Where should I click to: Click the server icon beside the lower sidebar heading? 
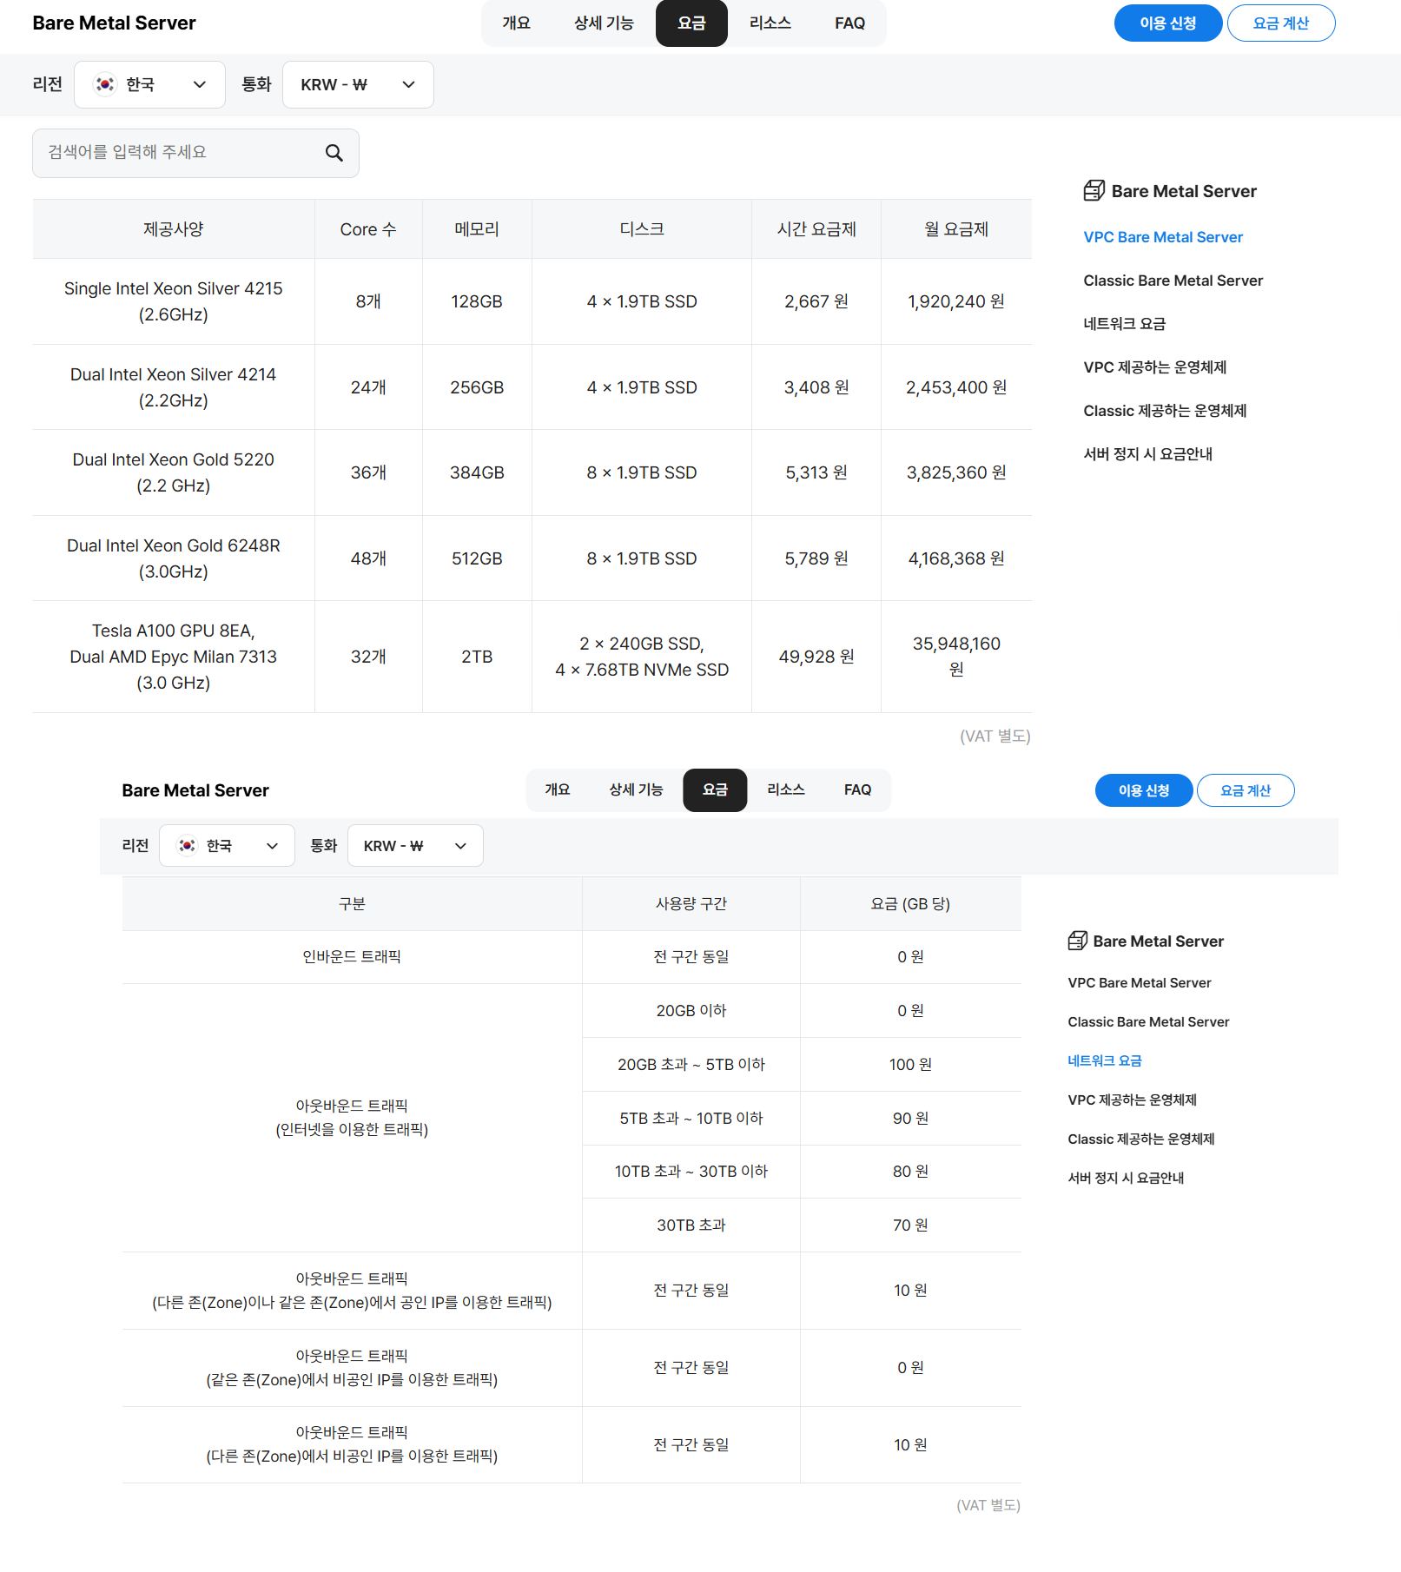[x=1077, y=941]
